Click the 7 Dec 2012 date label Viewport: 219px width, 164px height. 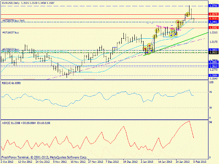click(x=112, y=161)
